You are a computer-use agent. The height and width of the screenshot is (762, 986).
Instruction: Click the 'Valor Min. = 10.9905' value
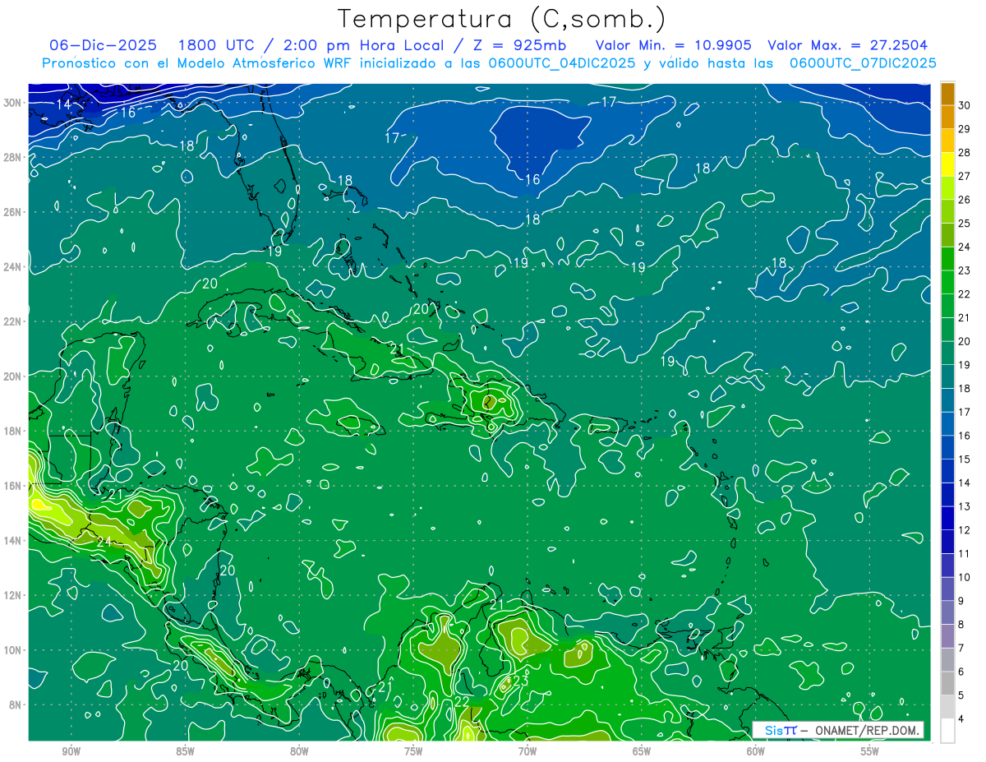673,45
